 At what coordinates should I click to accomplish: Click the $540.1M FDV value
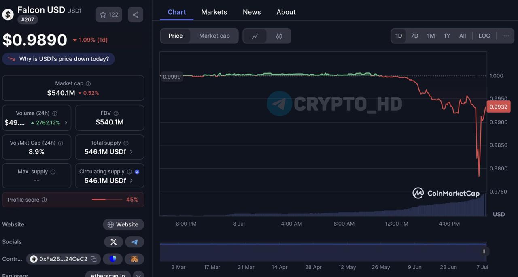click(110, 122)
